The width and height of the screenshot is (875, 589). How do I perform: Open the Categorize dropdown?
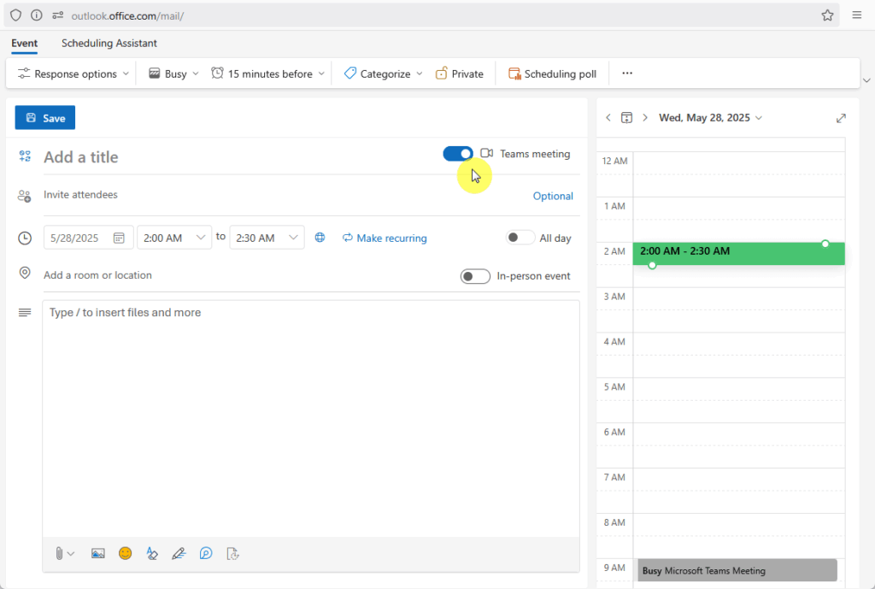point(384,74)
